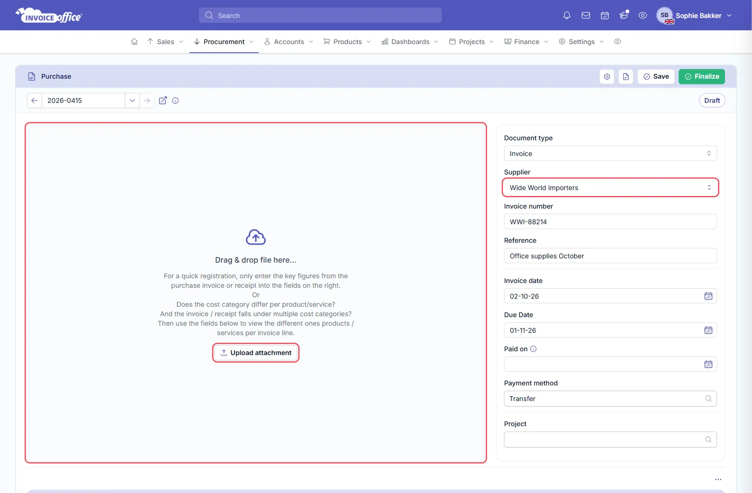Click the cloud upload icon

[x=256, y=237]
